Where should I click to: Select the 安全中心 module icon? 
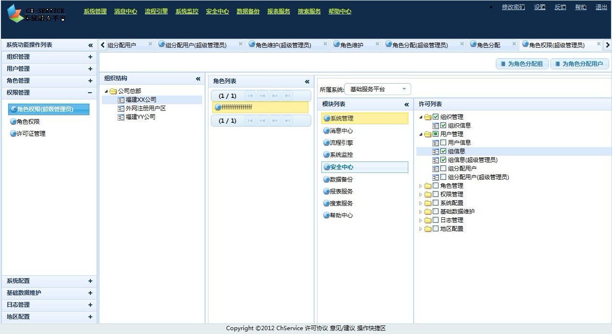tap(327, 167)
